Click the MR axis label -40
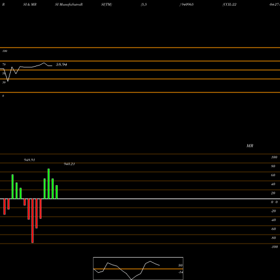Image resolution: width=280 pixels, height=280 pixels. tap(273, 220)
